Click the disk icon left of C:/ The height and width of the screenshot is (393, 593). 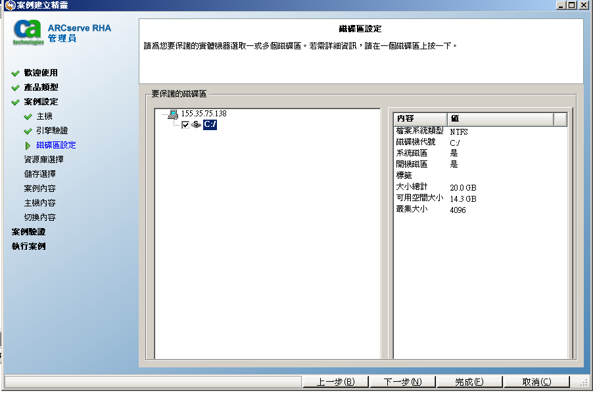pos(195,125)
